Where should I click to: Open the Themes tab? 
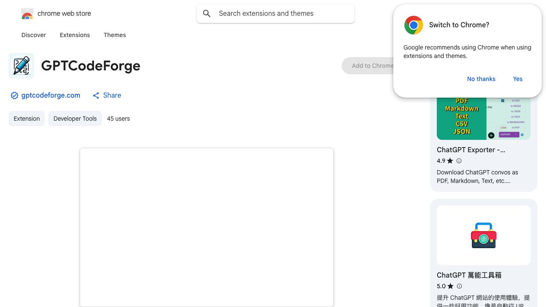tap(115, 35)
